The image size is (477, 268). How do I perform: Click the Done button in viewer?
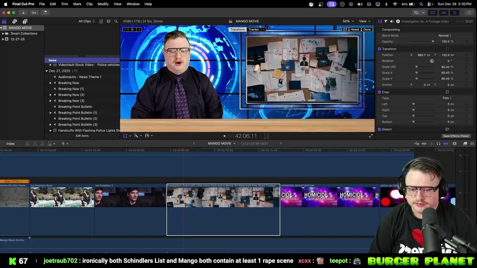point(367,29)
